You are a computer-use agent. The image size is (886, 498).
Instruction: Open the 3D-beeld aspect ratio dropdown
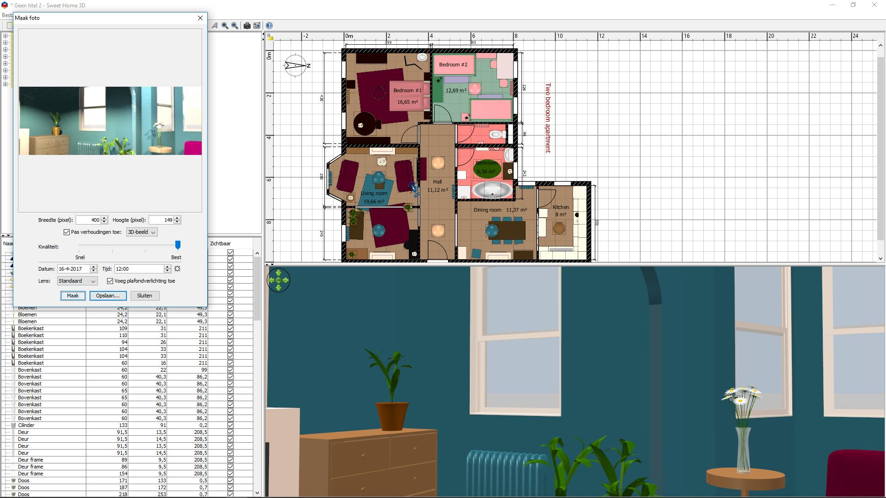click(142, 232)
